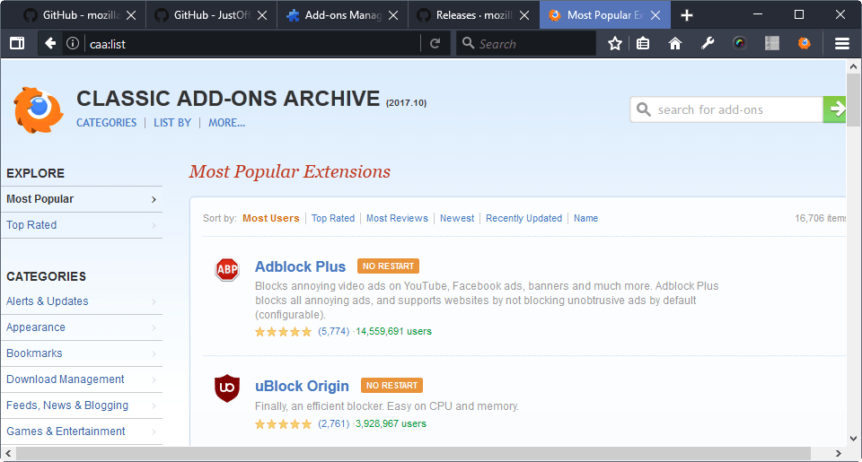Viewport: 862px width, 462px height.
Task: Click the Classic Add-ons Archive logo
Action: 38,109
